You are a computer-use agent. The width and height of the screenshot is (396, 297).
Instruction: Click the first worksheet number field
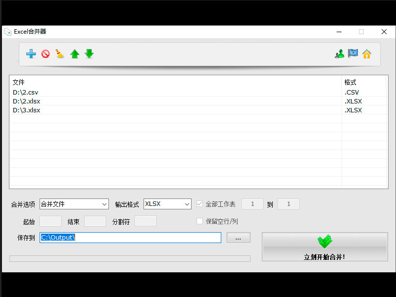click(252, 204)
